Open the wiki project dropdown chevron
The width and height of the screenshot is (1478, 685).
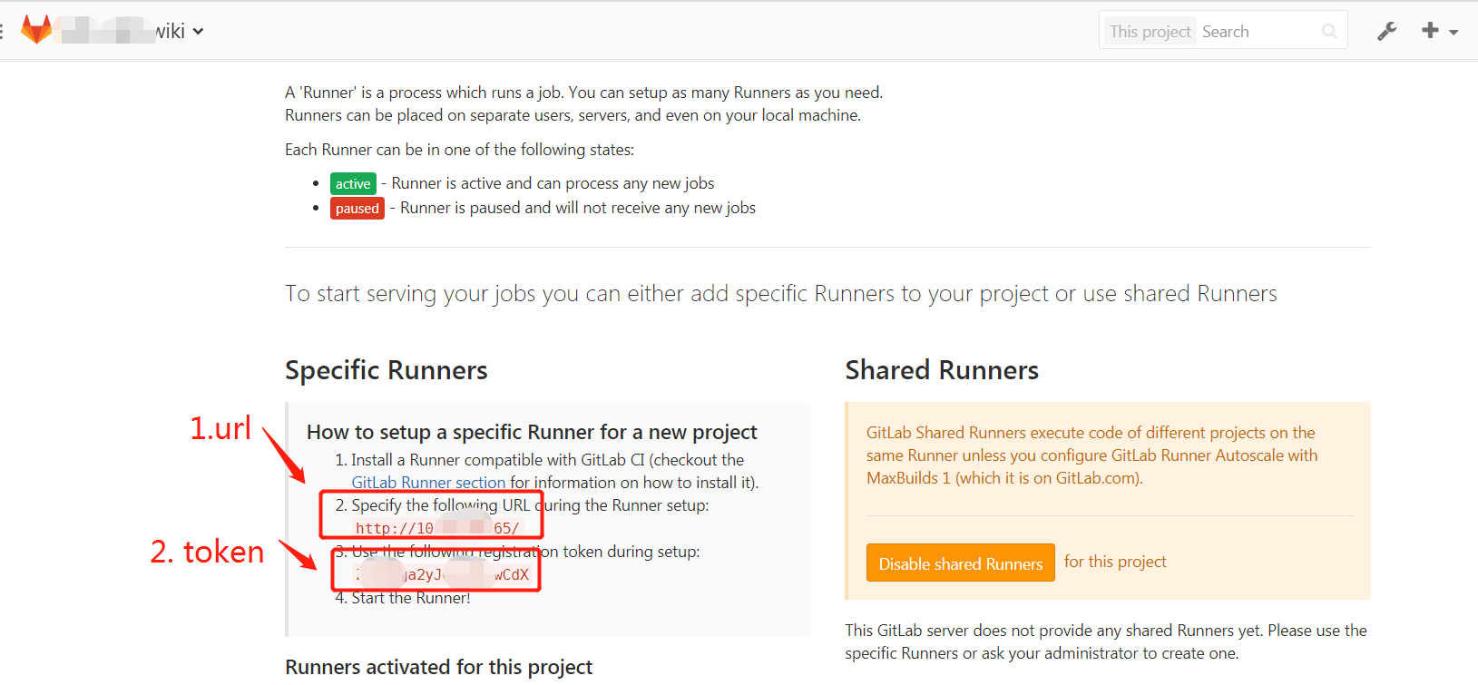(x=198, y=32)
